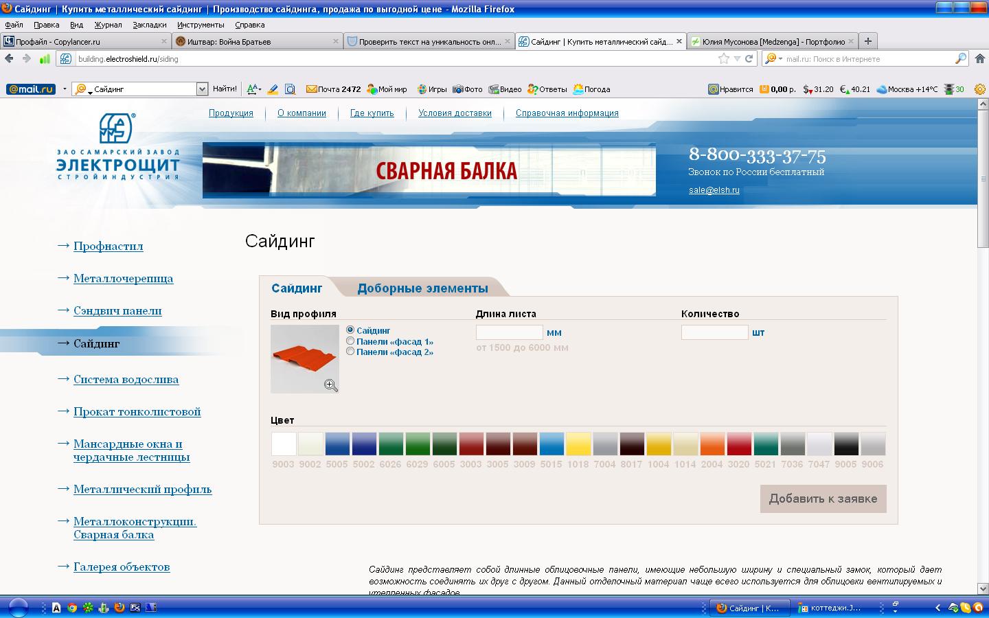
Task: Click the search magnifier in the mail.ru search box
Action: (961, 59)
